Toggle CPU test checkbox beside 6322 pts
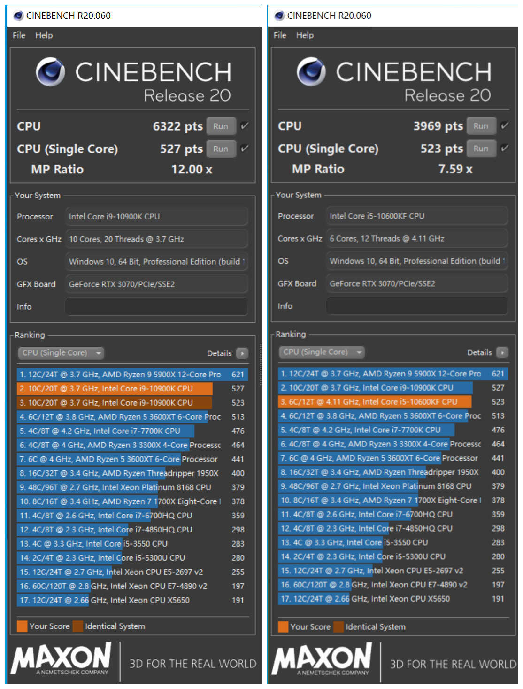Screen dimensions: 523x689 [x=245, y=126]
